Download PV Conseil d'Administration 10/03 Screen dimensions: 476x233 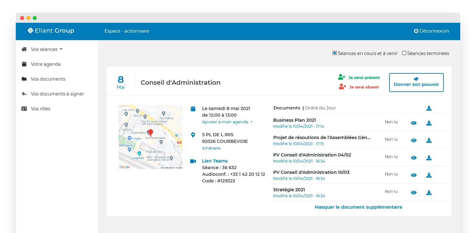pyautogui.click(x=429, y=175)
